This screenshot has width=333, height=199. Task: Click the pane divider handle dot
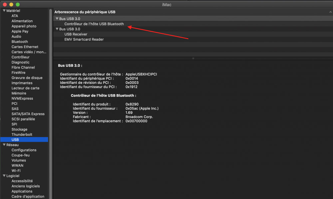[x=193, y=59]
